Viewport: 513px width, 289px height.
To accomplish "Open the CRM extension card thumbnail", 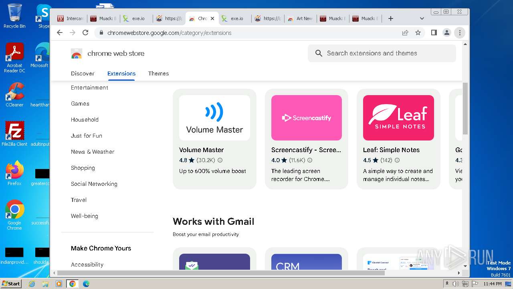I will click(x=307, y=262).
